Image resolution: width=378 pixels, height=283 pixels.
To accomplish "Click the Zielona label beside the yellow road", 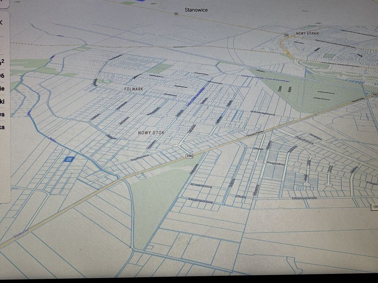I will (21, 234).
